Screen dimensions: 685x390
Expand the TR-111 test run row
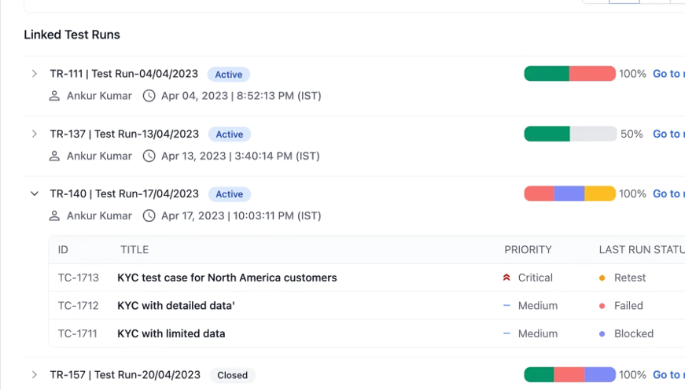click(x=35, y=74)
